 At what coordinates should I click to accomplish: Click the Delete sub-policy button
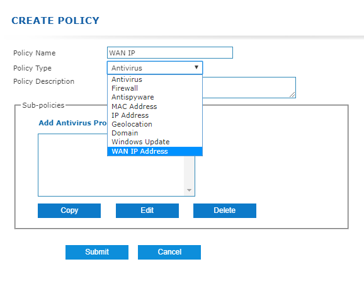[x=225, y=210]
